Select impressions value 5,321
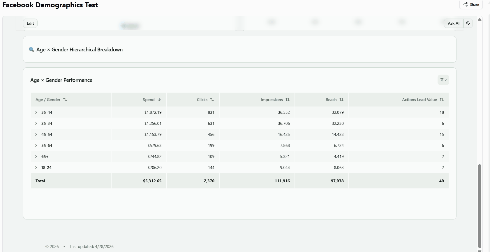Viewport: 490px width, 252px height. click(285, 156)
